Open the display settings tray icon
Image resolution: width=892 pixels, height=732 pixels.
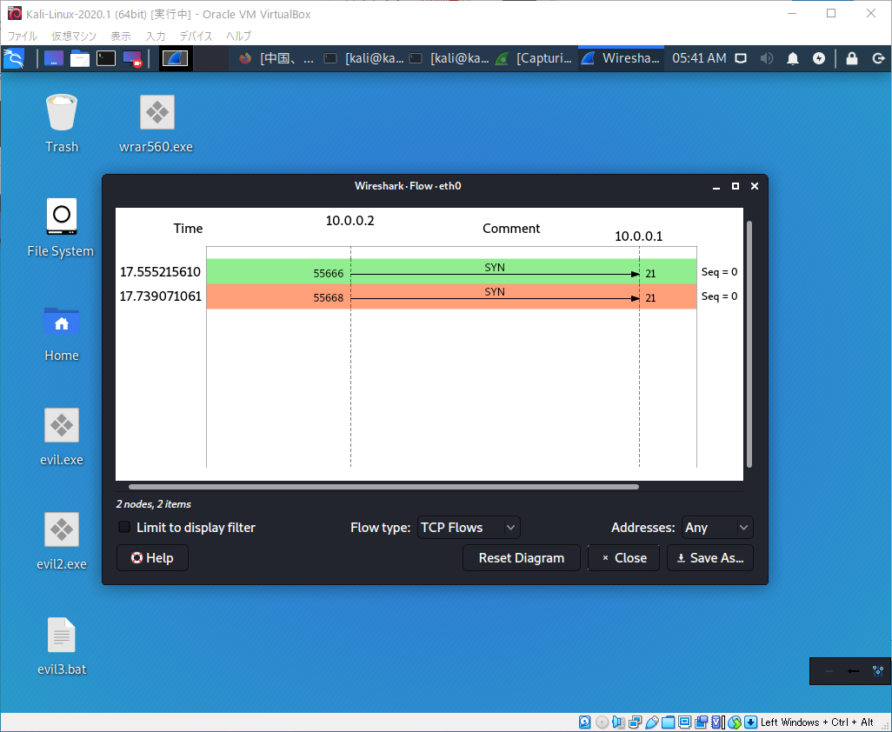(740, 58)
